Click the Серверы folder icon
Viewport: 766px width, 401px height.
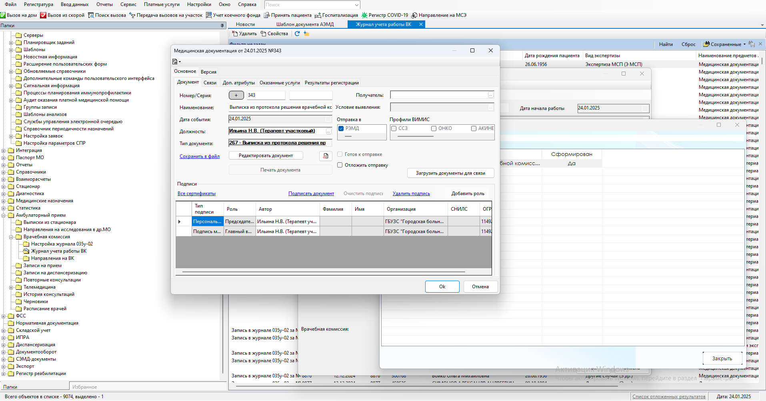(18, 35)
